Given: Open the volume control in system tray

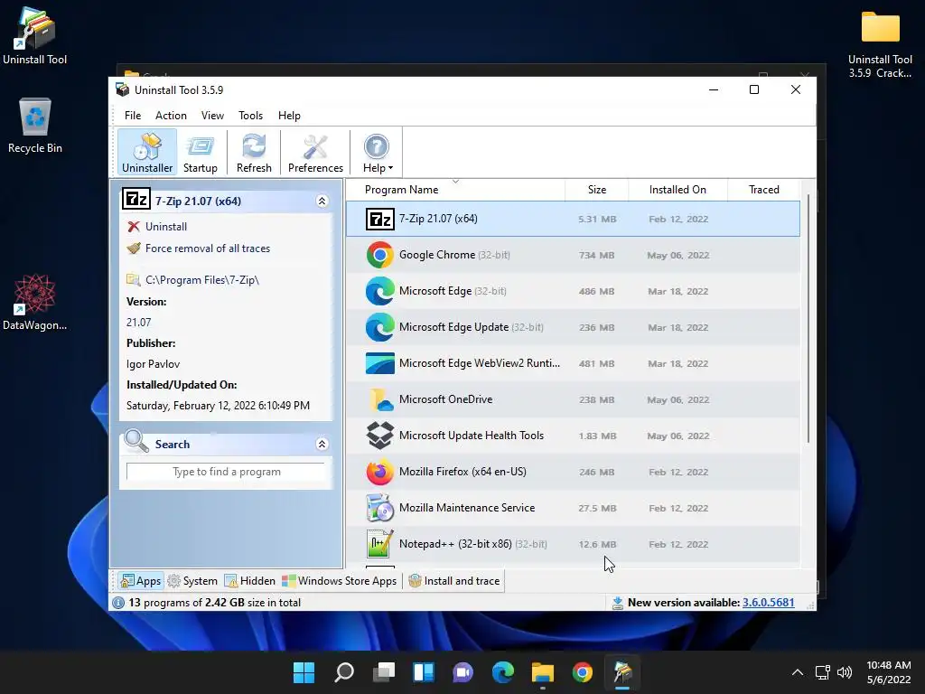Looking at the screenshot, I should tap(845, 672).
